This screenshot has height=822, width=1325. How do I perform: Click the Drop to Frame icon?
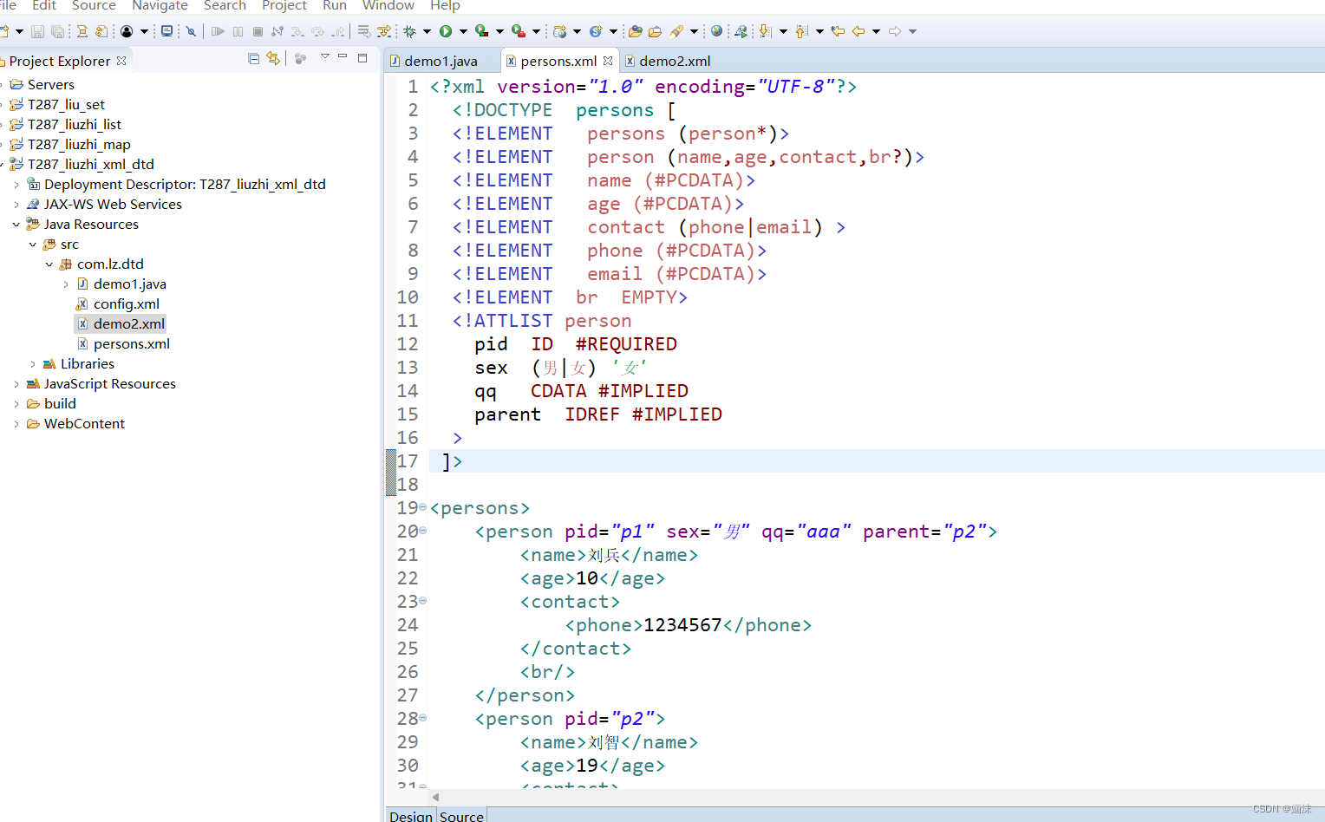click(x=364, y=31)
